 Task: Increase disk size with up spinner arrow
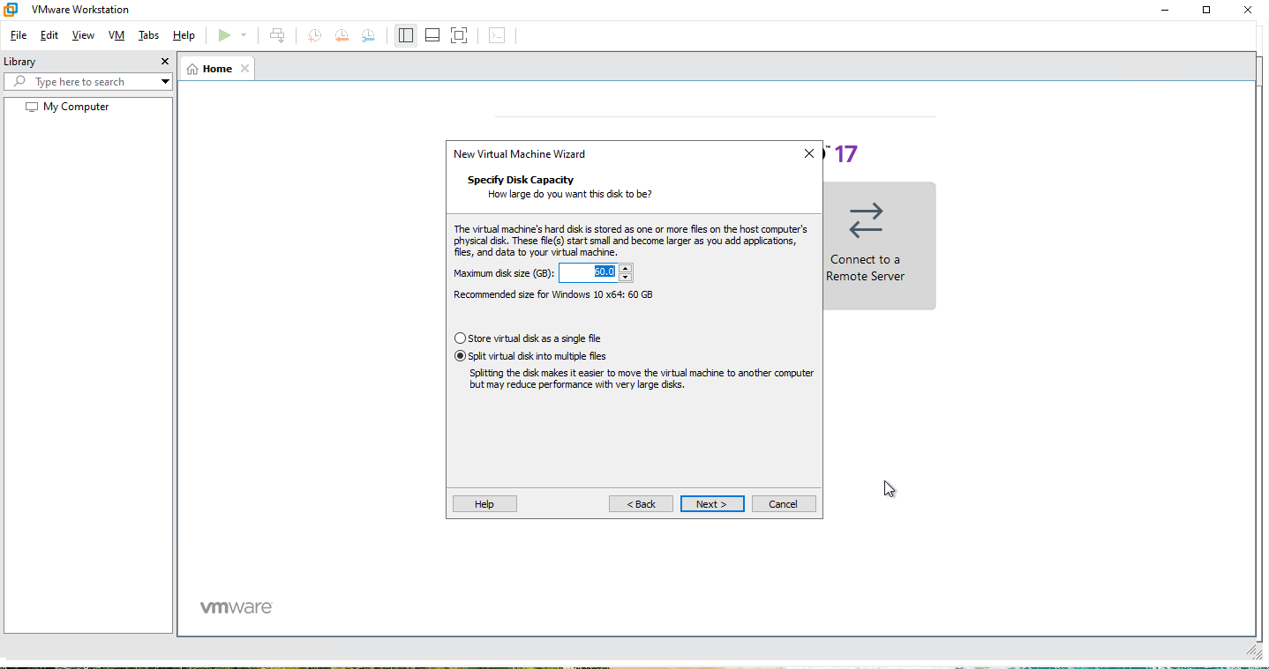[625, 268]
